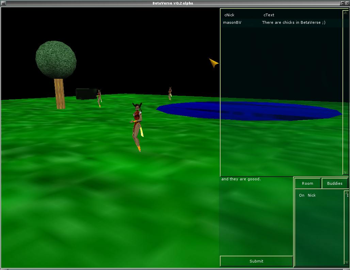The width and height of the screenshot is (350, 270).
Task: Switch to the Room tab
Action: (307, 183)
